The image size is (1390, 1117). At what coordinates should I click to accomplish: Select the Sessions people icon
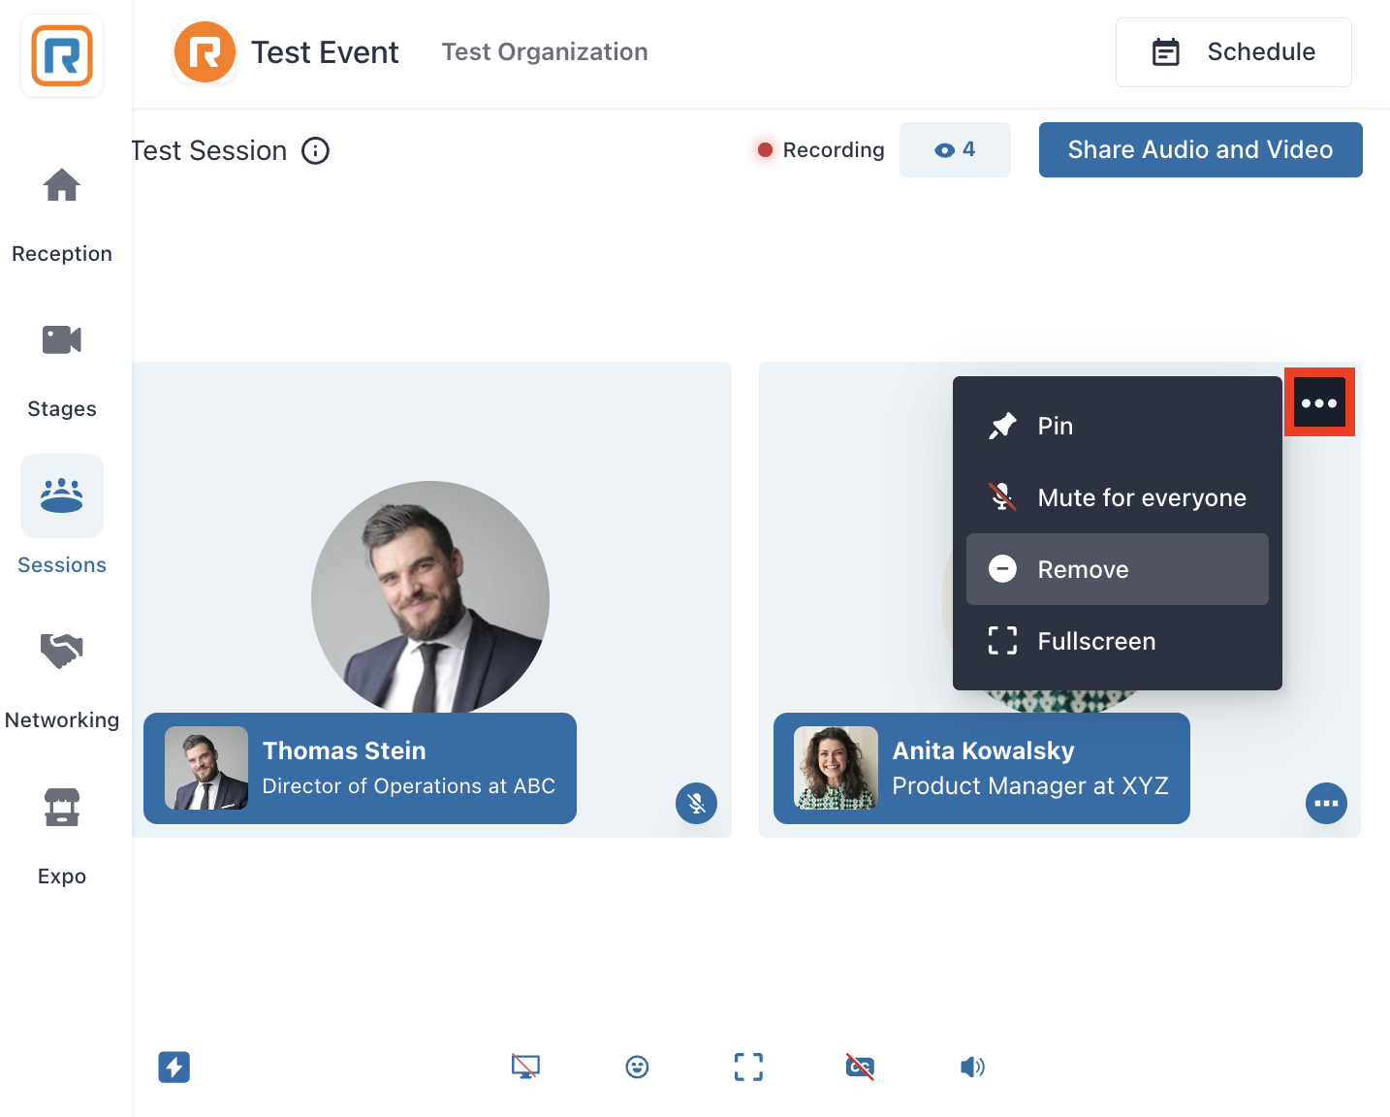[62, 495]
